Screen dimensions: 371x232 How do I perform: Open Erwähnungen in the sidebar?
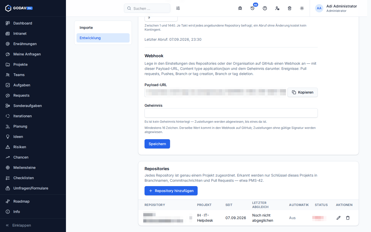(33, 44)
